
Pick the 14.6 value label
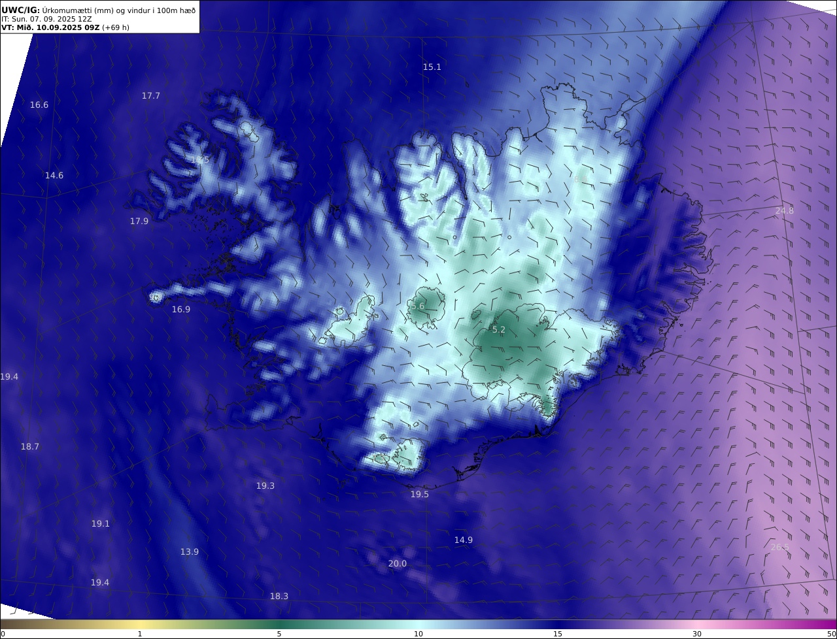coord(54,176)
